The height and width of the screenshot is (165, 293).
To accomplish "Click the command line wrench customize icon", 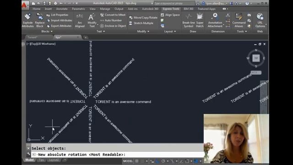I will pos(28,154).
